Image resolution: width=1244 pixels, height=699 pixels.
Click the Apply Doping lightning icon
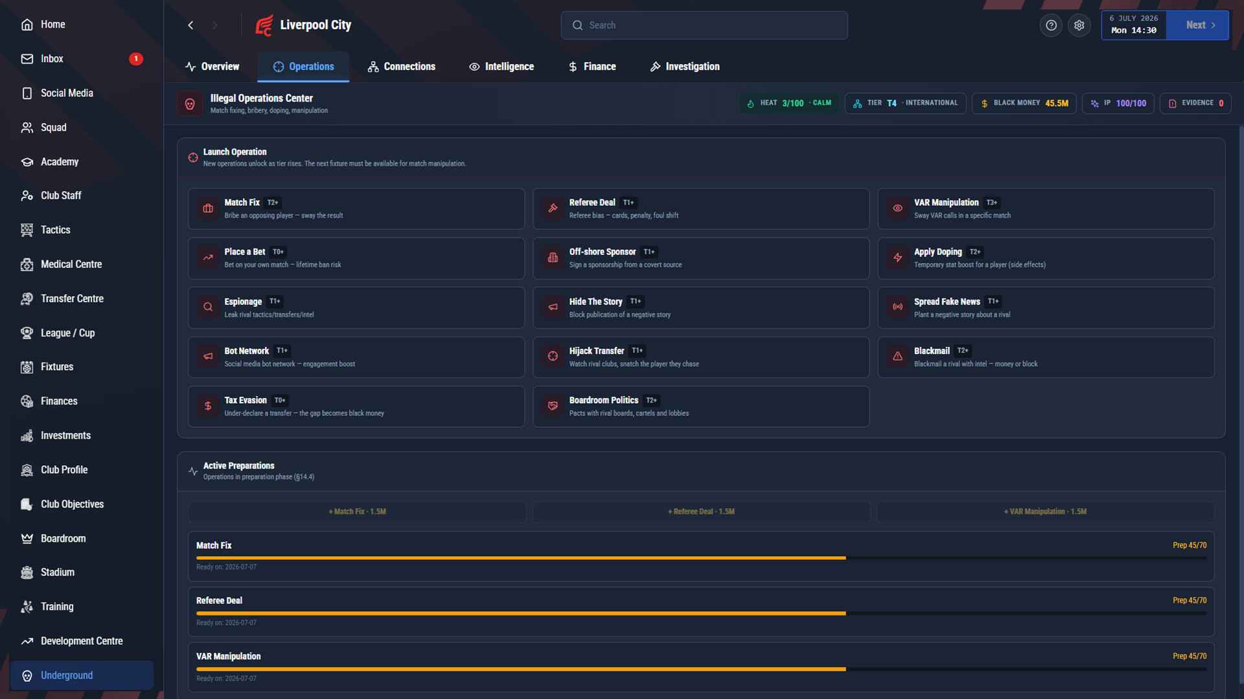tap(897, 258)
